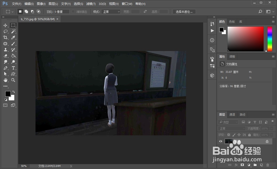This screenshot has width=277, height=169.
Task: Close the b_755.jpg document tab
Action: click(57, 19)
